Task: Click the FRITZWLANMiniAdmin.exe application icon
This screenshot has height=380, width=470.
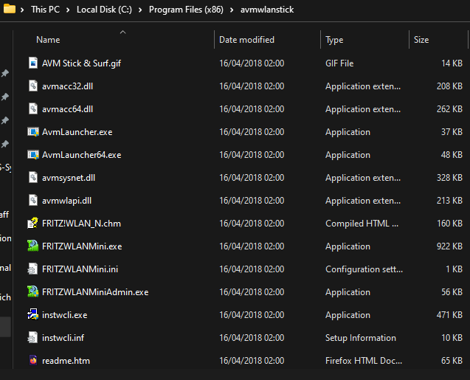Action: tap(33, 292)
